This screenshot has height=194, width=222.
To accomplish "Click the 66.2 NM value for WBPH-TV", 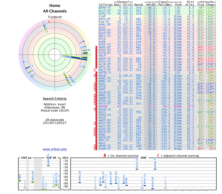I will click(151, 8).
